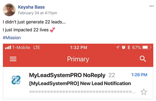Open the New Lead Notification subject line

pyautogui.click(x=80, y=83)
